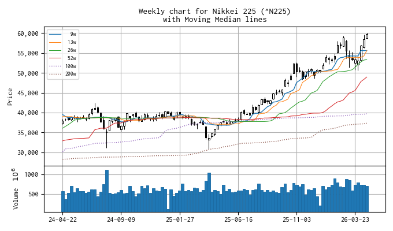Click the 35,000 price axis label
The width and height of the screenshot is (393, 231).
(x=28, y=133)
